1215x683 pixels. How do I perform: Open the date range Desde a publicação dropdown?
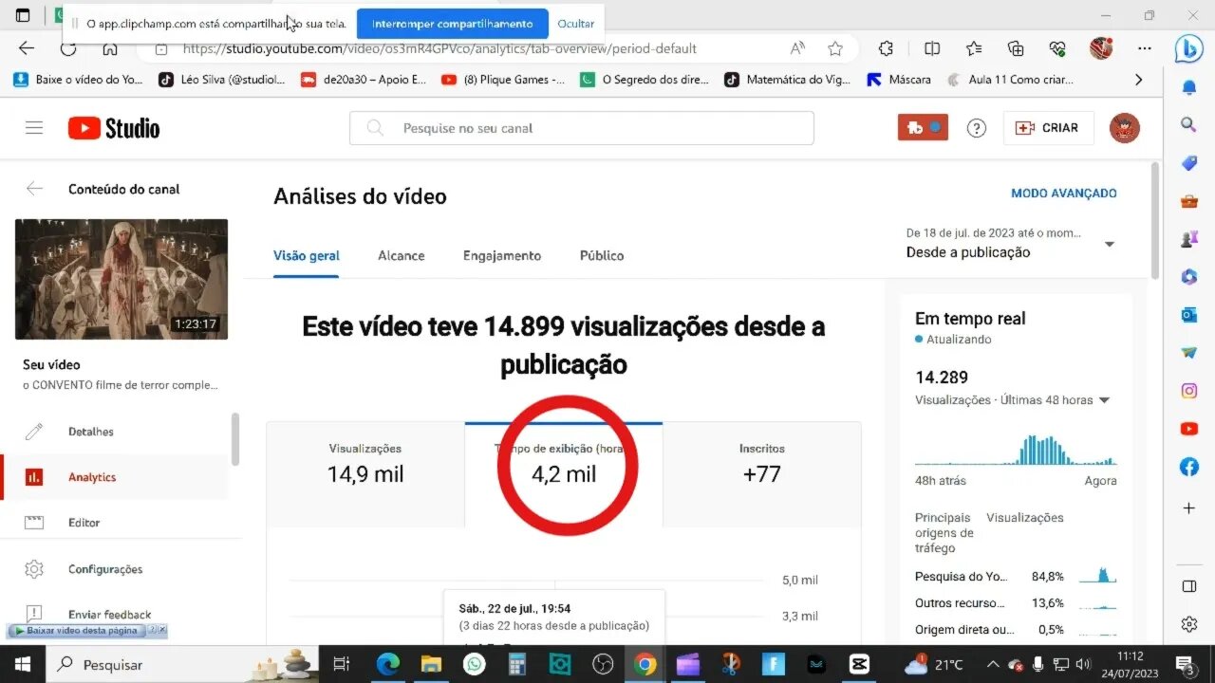click(1011, 243)
